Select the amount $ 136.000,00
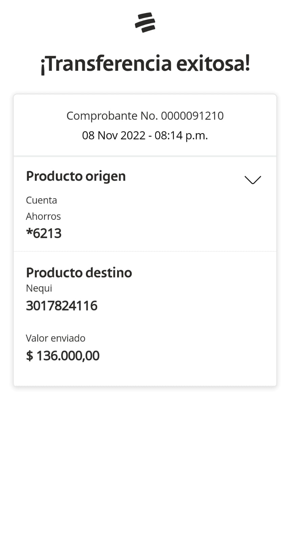The image size is (290, 542). [63, 356]
